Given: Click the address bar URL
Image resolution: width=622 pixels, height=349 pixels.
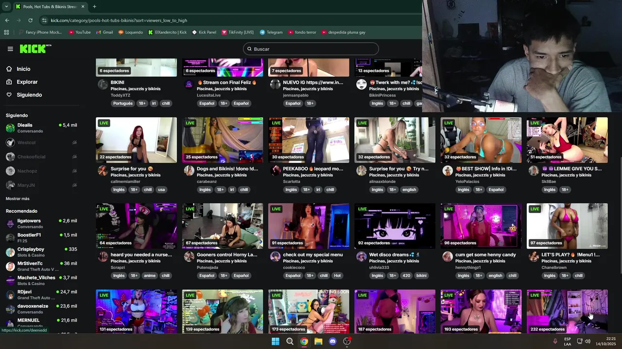Looking at the screenshot, I should pos(119,20).
